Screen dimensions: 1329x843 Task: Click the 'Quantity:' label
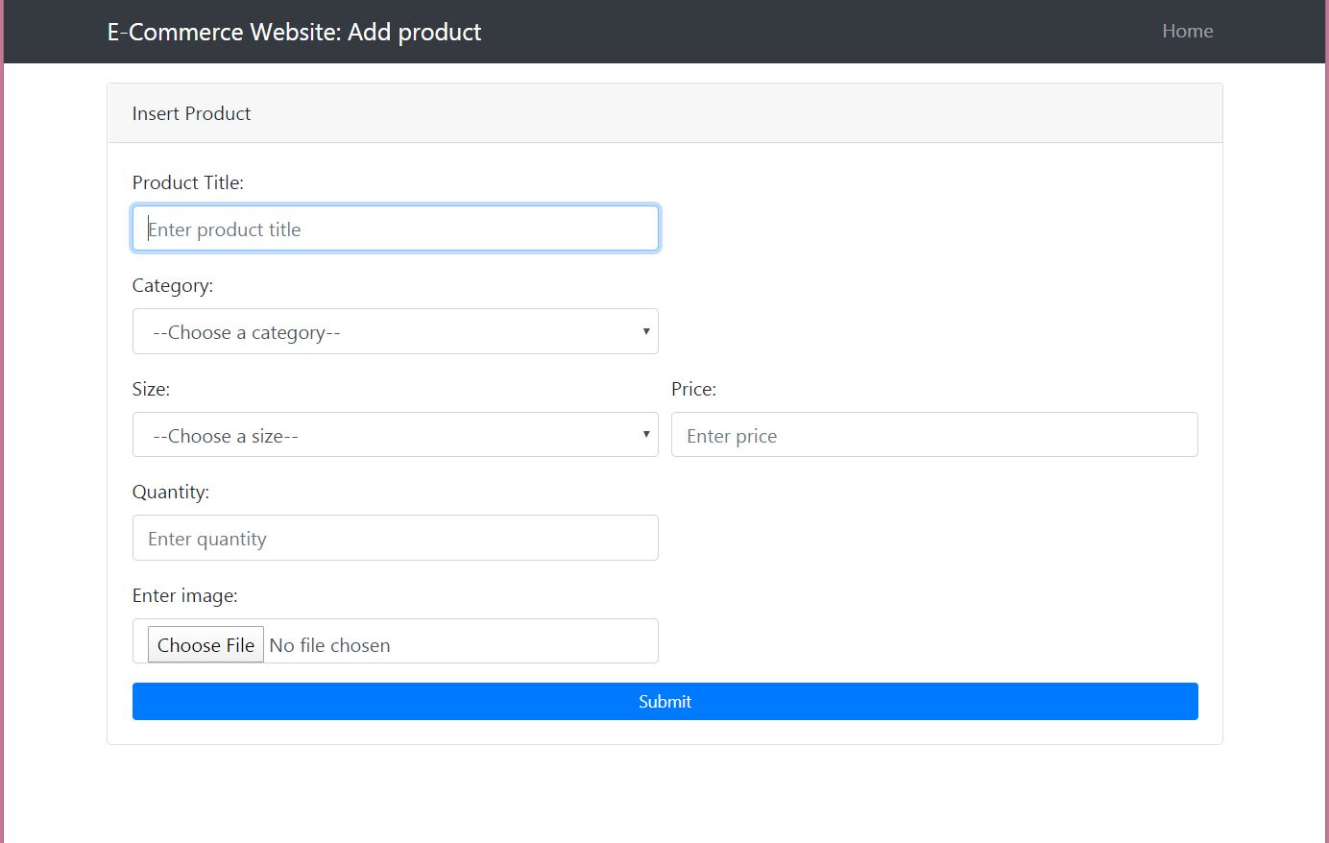pos(171,492)
